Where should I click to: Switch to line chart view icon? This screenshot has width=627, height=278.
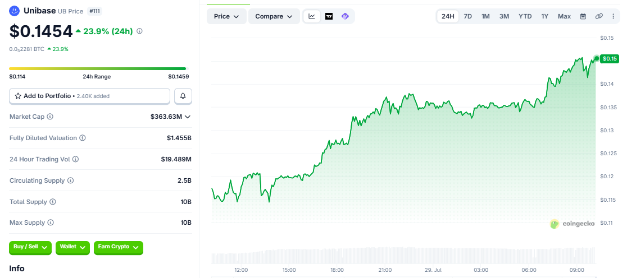312,16
